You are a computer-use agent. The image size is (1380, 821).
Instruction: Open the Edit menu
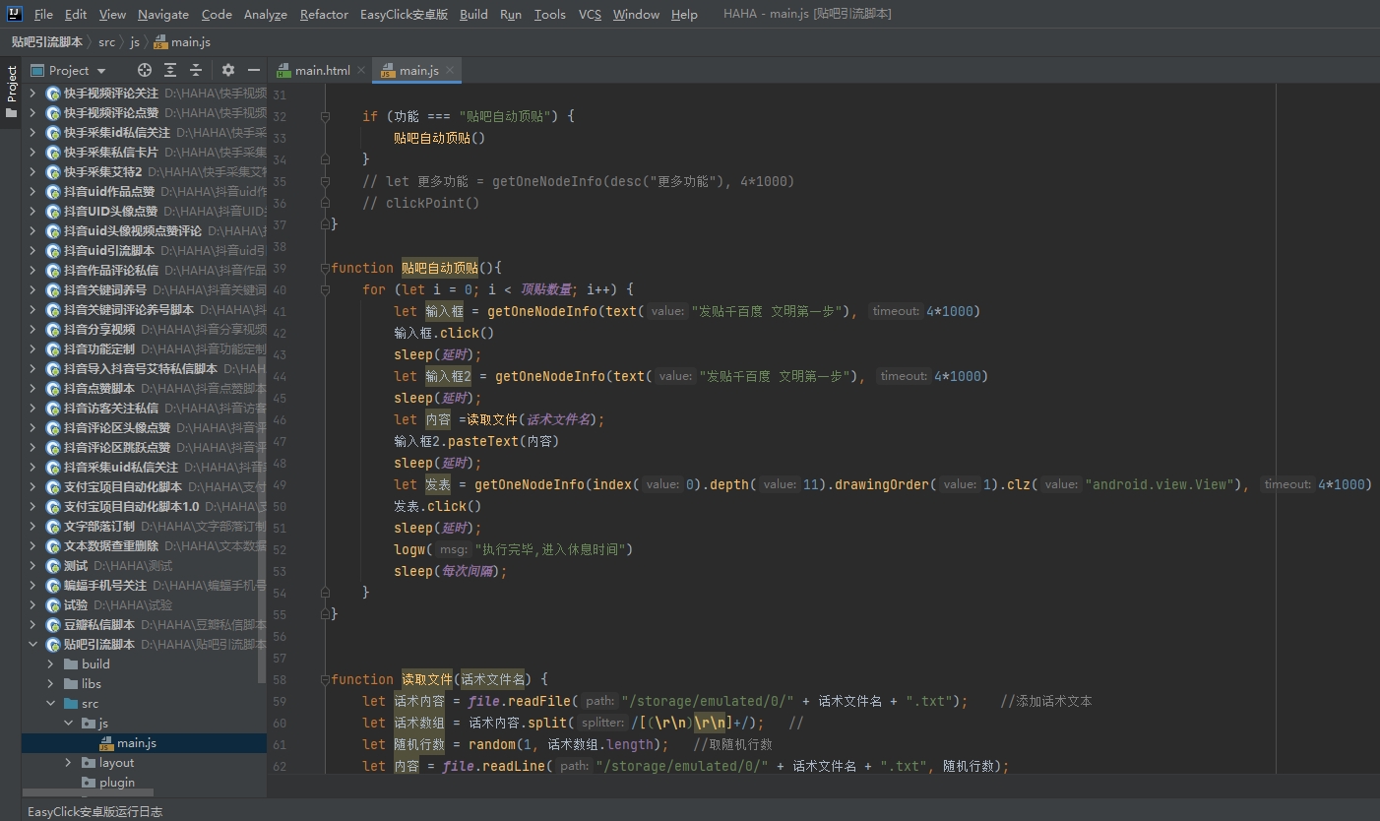point(76,14)
